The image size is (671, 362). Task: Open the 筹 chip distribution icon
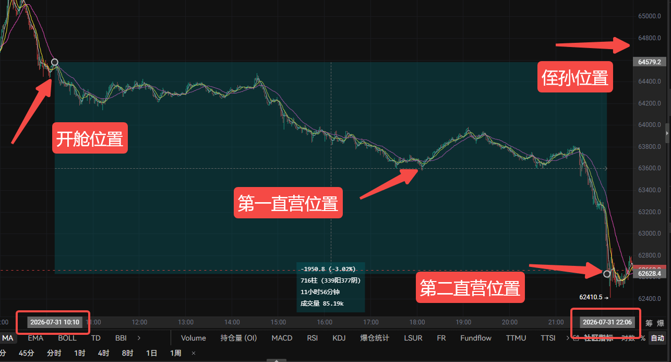pyautogui.click(x=649, y=322)
